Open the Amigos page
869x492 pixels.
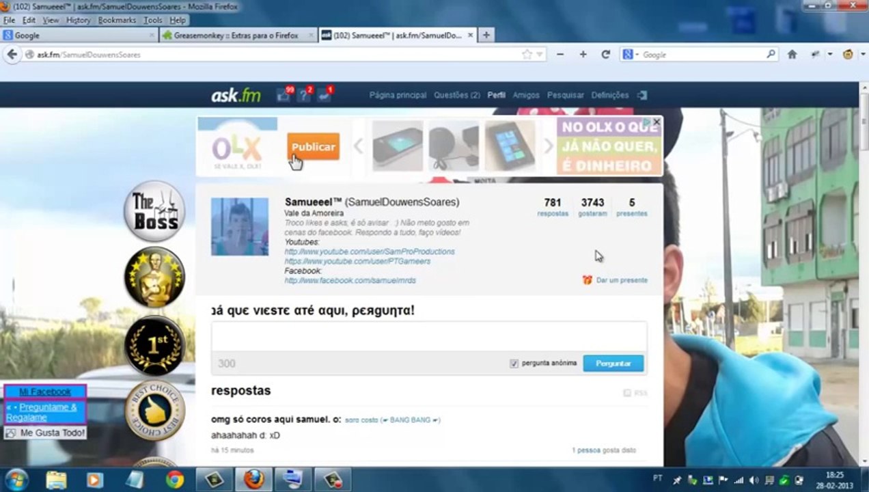526,95
